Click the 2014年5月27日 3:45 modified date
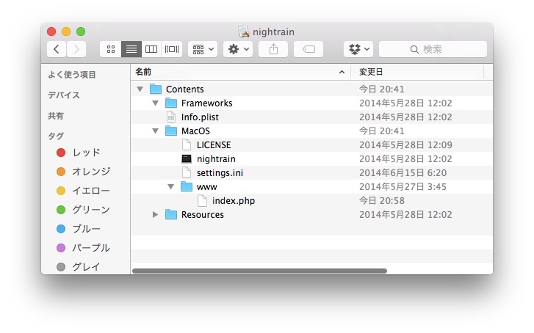The width and height of the screenshot is (534, 333). pyautogui.click(x=403, y=187)
